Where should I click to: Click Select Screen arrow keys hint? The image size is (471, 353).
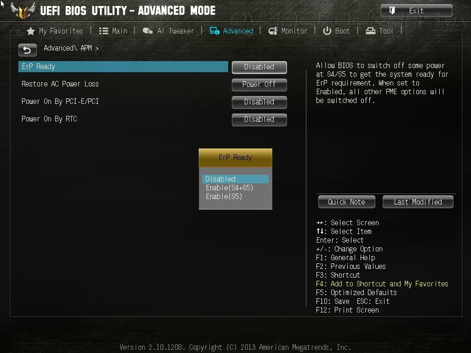click(x=348, y=223)
